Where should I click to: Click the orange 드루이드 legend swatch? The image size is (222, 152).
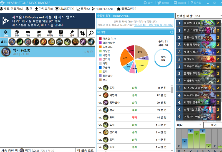coord(100,47)
